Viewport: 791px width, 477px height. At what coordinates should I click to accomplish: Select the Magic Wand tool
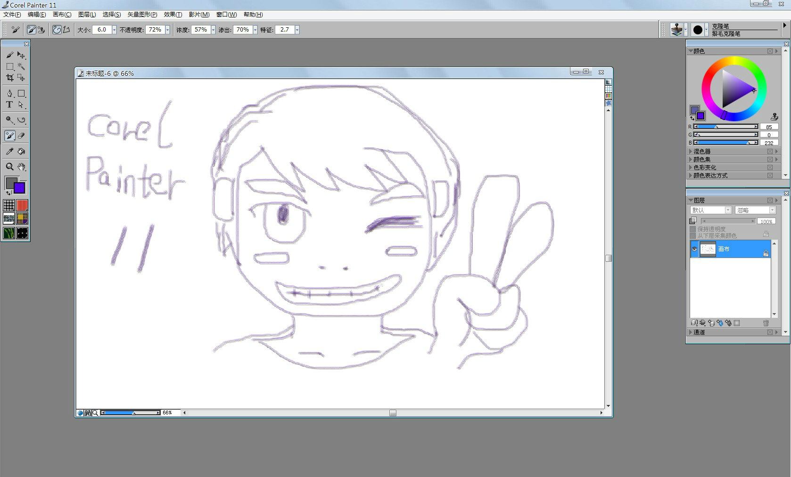click(21, 66)
